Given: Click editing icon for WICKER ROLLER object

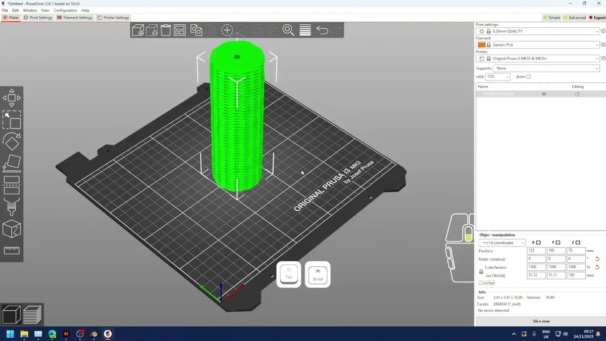Looking at the screenshot, I should pos(577,94).
